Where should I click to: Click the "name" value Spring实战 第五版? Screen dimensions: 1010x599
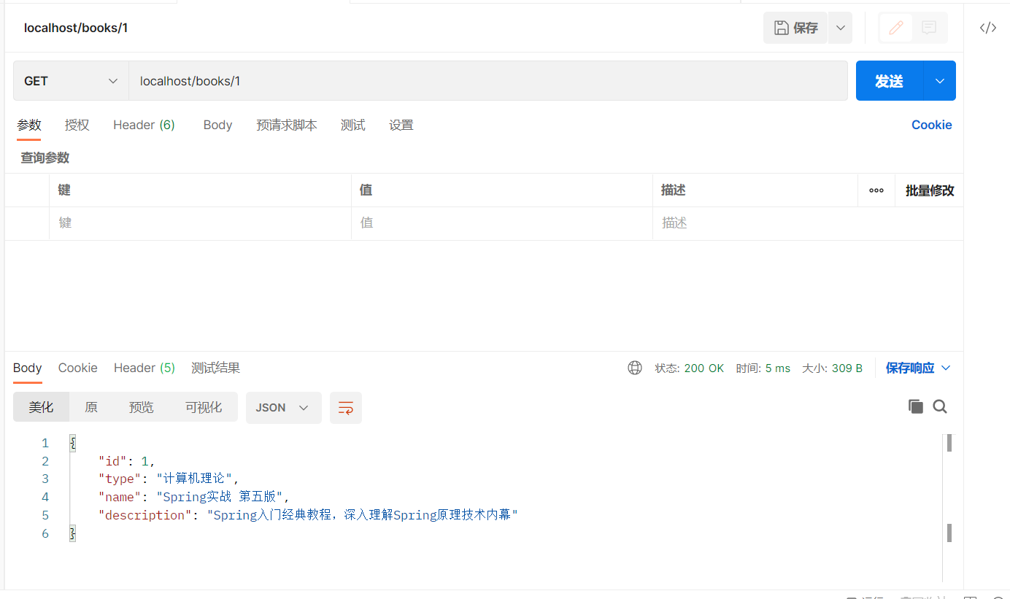(220, 498)
